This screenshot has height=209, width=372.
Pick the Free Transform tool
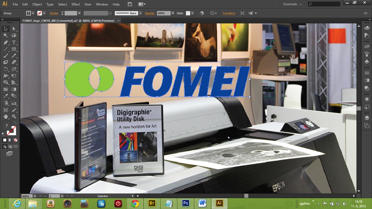14,76
